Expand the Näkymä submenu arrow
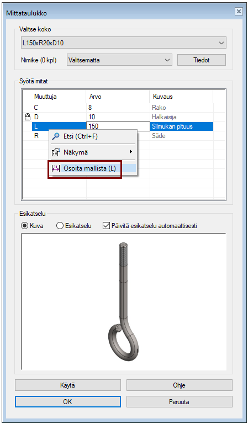 click(131, 152)
